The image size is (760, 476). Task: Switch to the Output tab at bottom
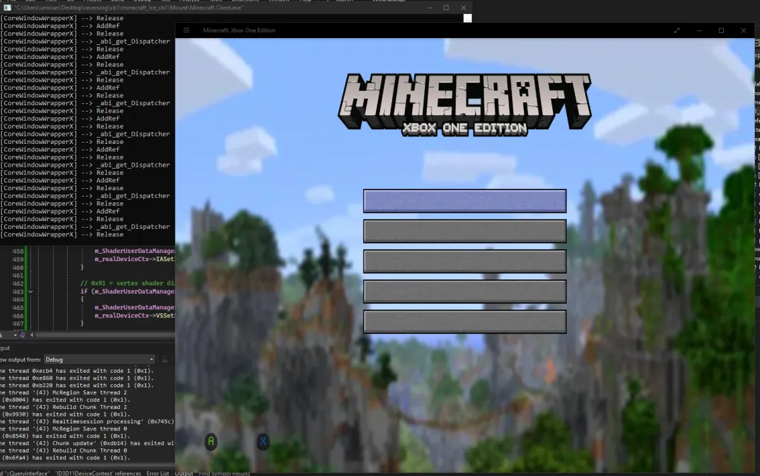click(x=184, y=473)
